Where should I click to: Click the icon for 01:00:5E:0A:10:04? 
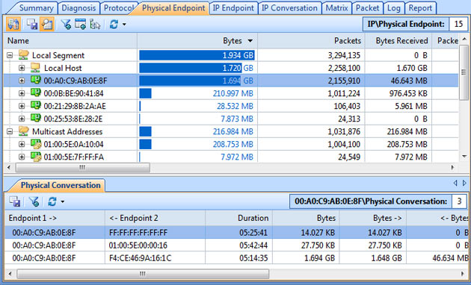pyautogui.click(x=36, y=144)
